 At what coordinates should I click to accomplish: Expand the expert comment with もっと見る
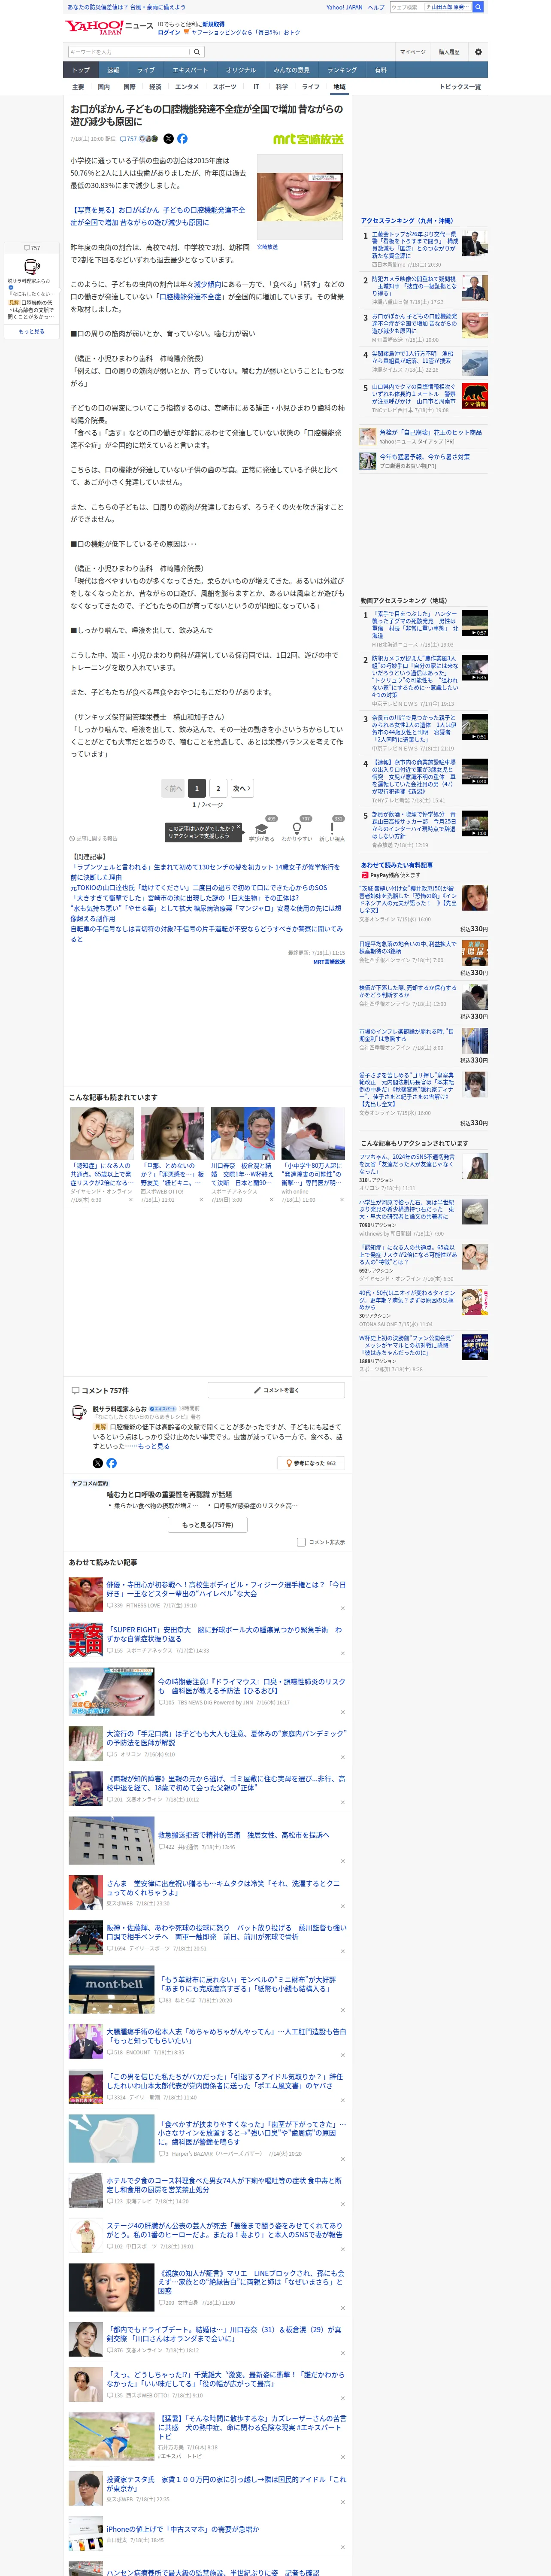tap(154, 1446)
